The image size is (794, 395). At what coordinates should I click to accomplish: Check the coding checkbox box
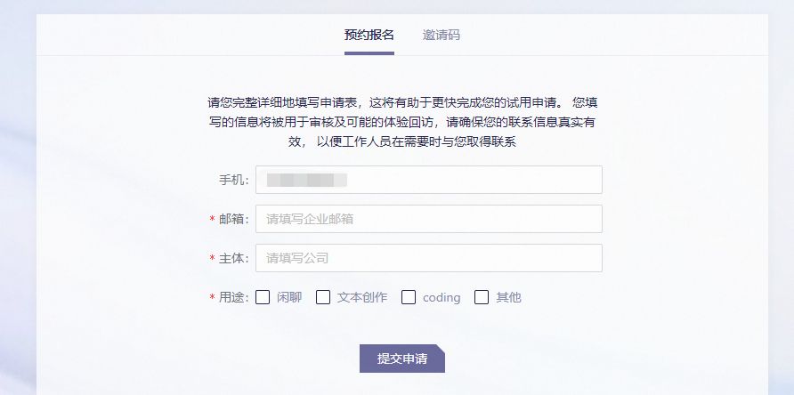[x=409, y=297]
